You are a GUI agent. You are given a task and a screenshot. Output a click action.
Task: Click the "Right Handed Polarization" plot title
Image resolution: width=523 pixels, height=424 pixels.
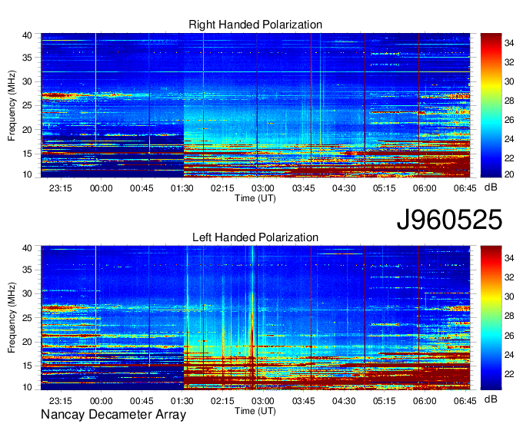pyautogui.click(x=255, y=25)
